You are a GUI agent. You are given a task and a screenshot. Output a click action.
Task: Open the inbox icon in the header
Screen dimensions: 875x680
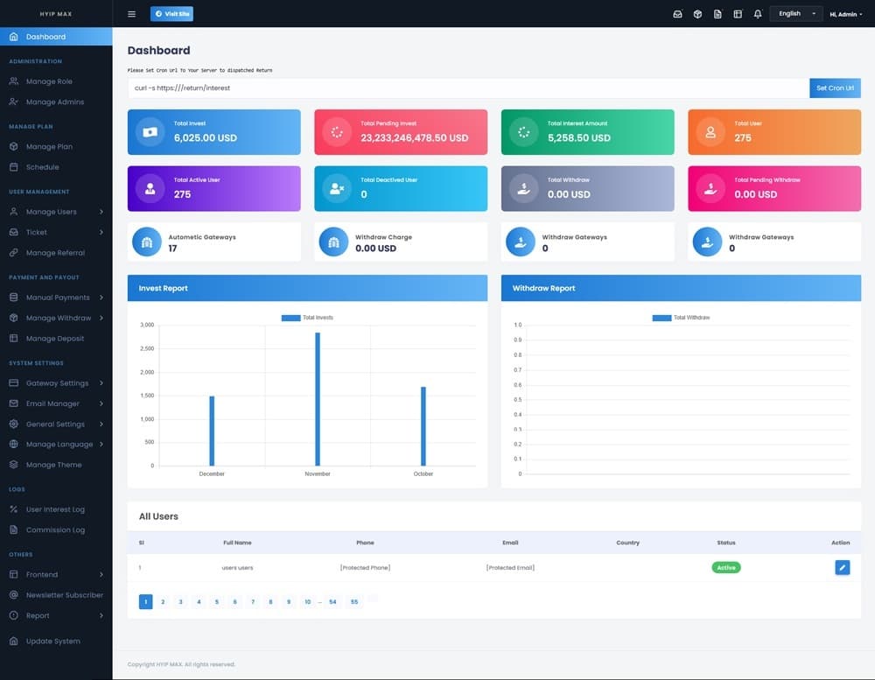click(x=677, y=14)
